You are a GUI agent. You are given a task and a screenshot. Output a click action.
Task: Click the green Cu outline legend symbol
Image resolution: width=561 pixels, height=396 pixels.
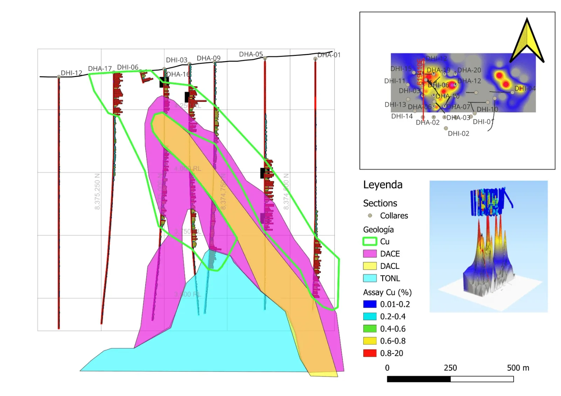tap(370, 241)
